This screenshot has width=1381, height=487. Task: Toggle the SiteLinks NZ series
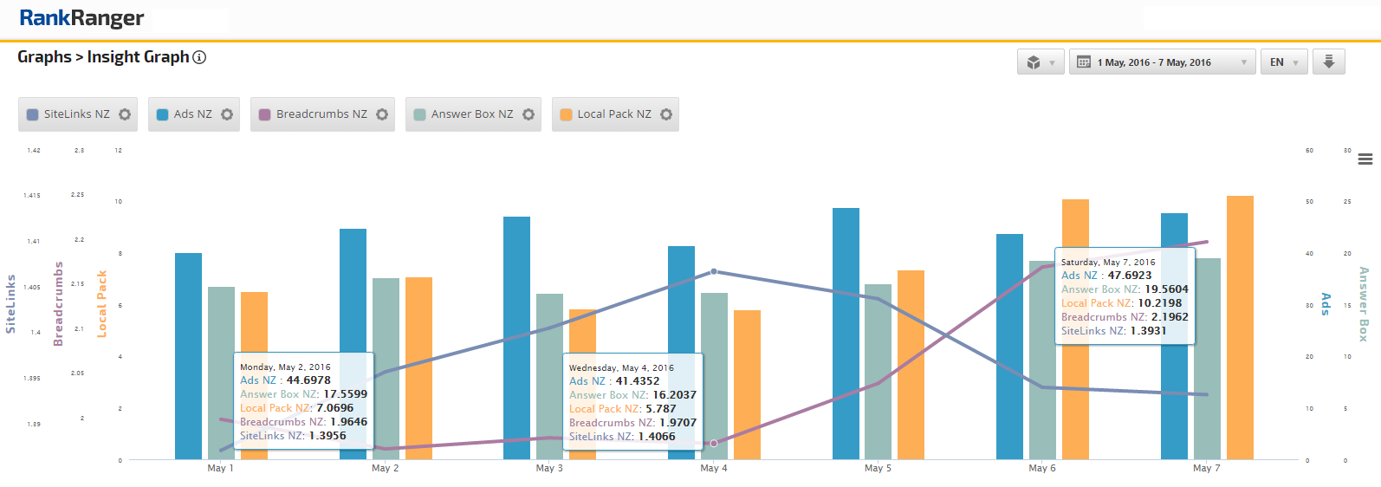76,114
